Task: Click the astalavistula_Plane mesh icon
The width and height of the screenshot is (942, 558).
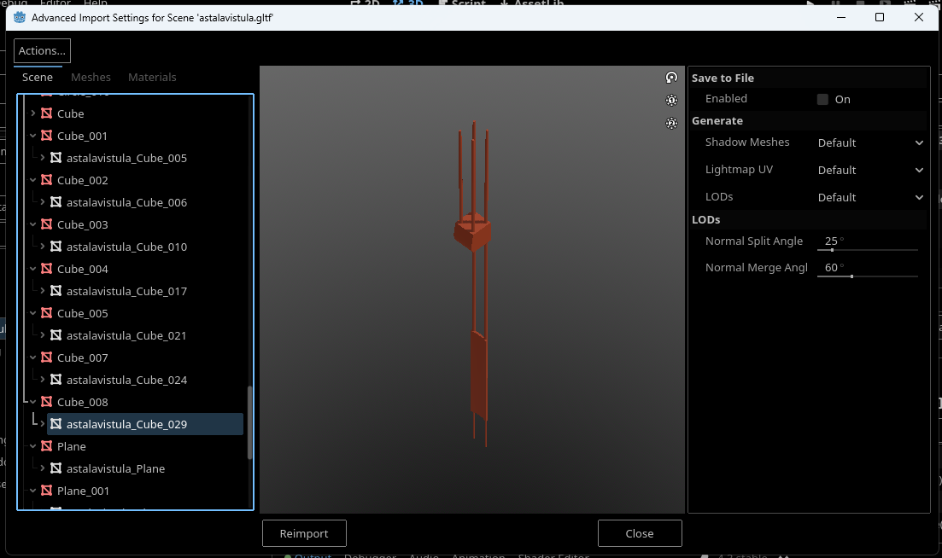Action: [56, 468]
